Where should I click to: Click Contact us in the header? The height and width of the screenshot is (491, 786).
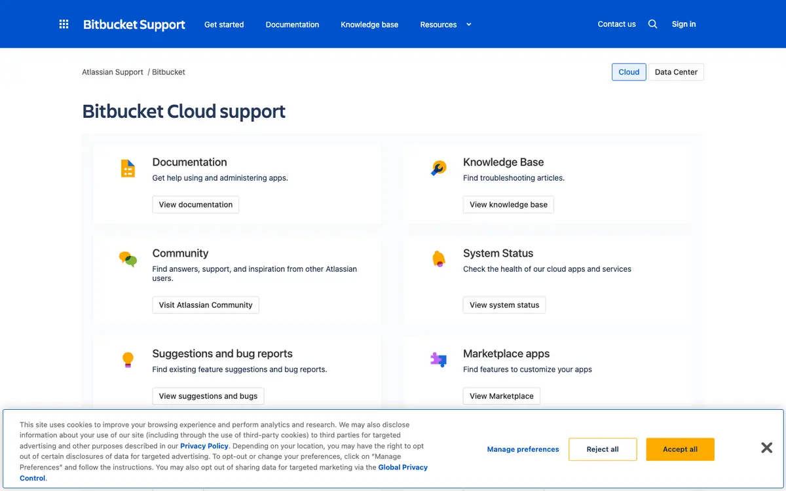(x=616, y=24)
